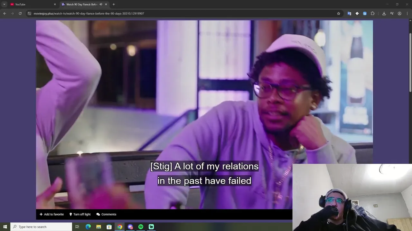Screen dimensions: 412x231
Task: Select Google Chrome in the taskbar
Action: (120, 227)
